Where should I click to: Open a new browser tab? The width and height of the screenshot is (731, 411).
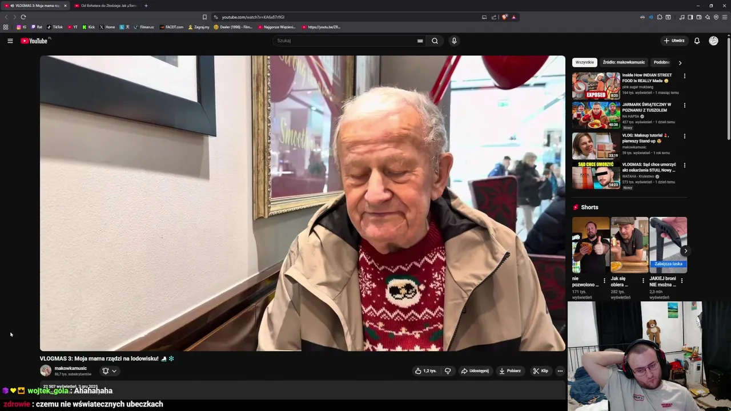point(146,6)
